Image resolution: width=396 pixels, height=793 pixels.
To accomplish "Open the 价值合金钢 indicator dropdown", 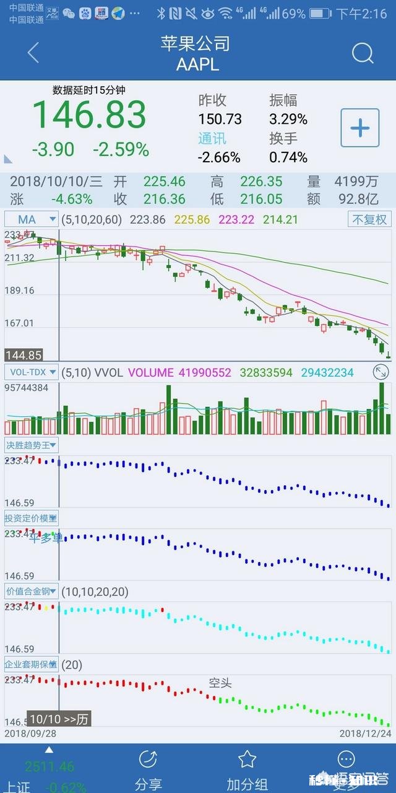I will point(32,592).
